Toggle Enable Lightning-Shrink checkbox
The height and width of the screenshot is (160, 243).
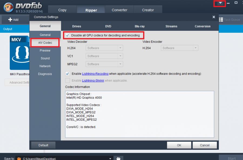(67, 80)
